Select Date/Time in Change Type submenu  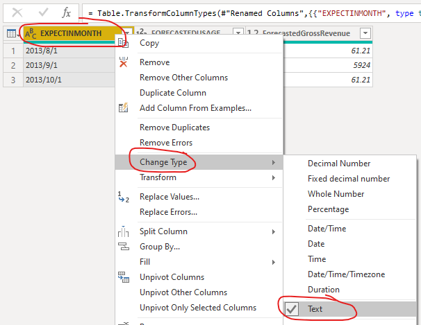pyautogui.click(x=327, y=229)
